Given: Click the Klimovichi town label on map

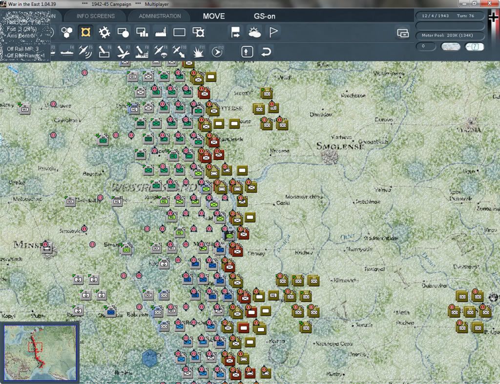Looking at the screenshot, I should 346,281.
